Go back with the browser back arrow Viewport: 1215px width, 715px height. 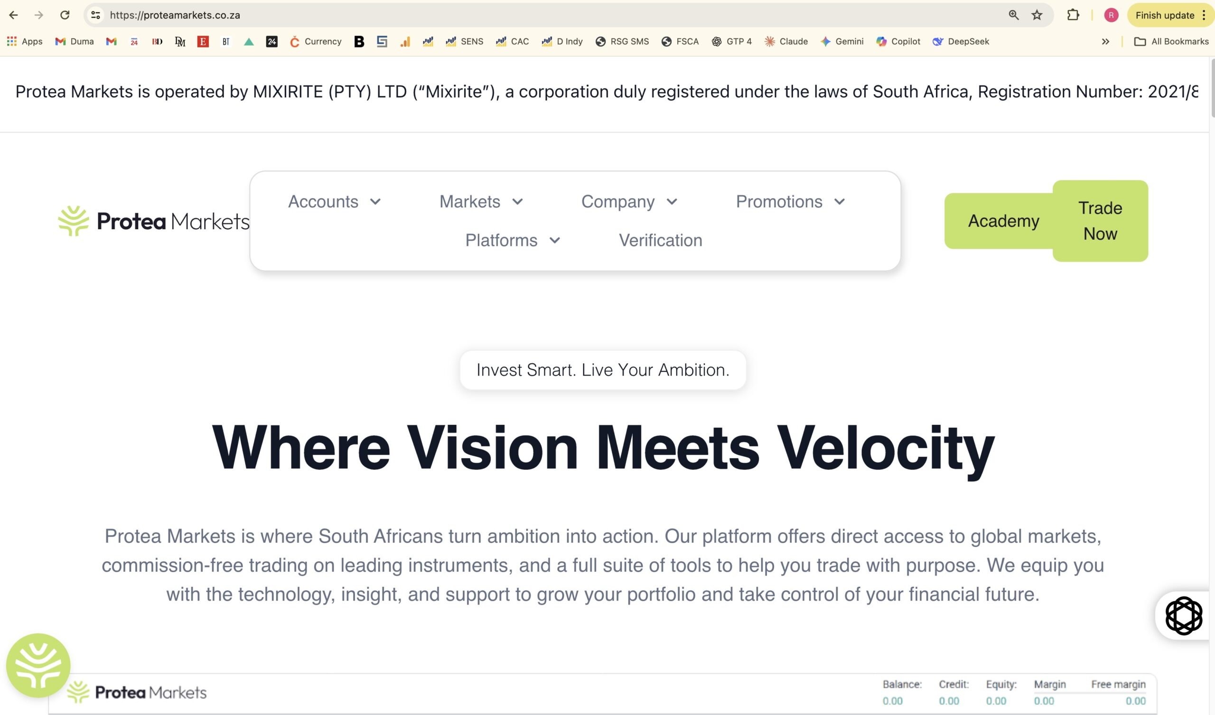tap(13, 15)
